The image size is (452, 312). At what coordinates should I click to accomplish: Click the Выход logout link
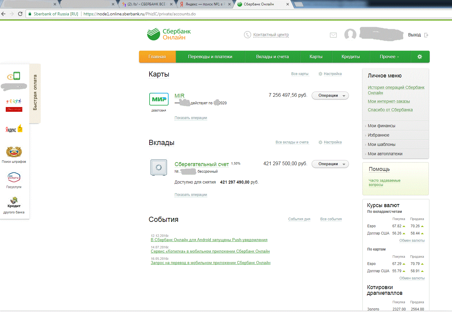click(414, 35)
